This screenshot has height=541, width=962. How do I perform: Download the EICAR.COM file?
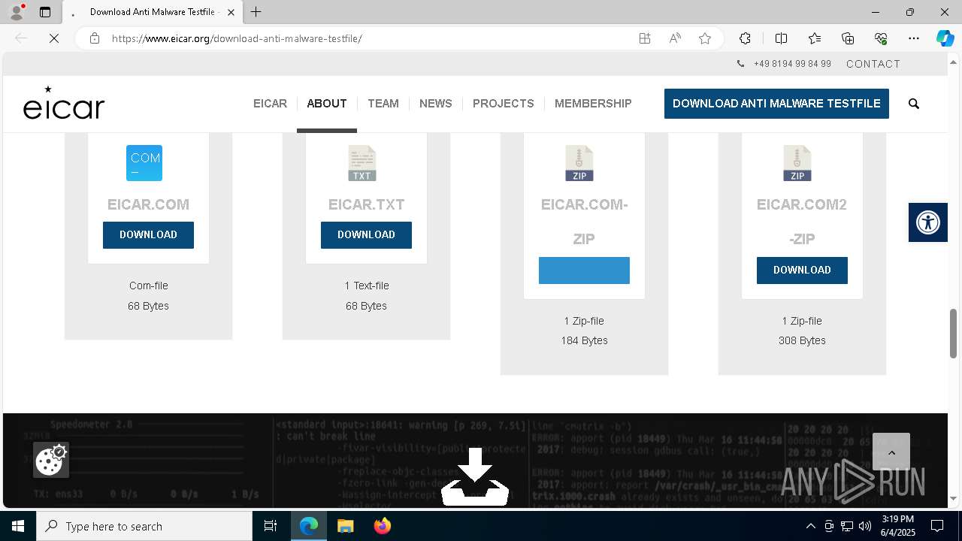point(148,235)
